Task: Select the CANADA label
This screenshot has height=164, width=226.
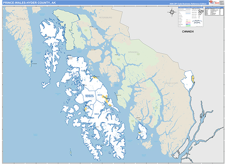Action: pyautogui.click(x=188, y=31)
